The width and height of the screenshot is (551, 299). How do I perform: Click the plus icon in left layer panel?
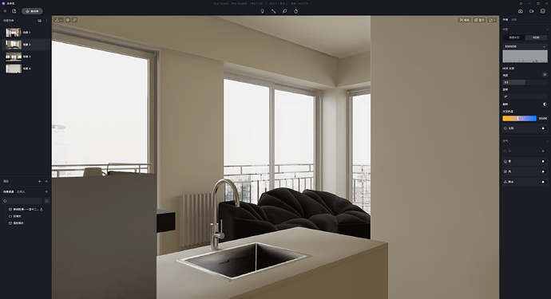point(39,182)
